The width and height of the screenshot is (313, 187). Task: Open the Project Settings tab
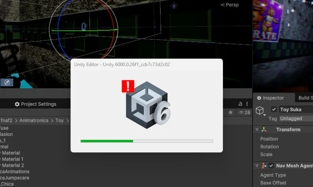point(36,104)
